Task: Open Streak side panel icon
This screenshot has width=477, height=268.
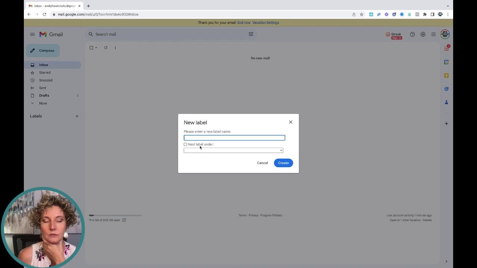Action: click(x=446, y=48)
